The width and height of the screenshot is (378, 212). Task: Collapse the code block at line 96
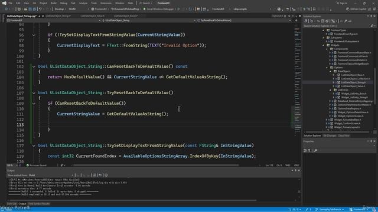pyautogui.click(x=34, y=35)
